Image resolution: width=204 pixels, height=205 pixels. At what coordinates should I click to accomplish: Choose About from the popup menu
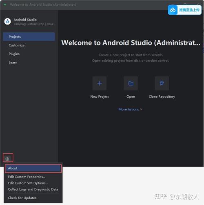(33, 168)
